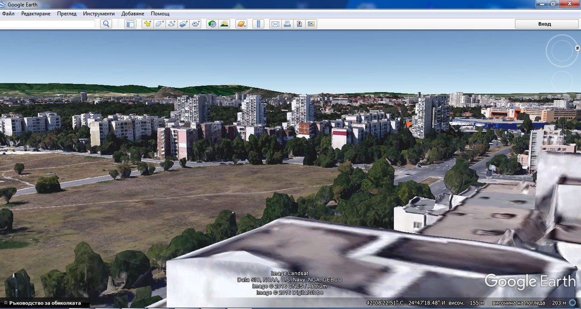Open the Файл menu

8,14
